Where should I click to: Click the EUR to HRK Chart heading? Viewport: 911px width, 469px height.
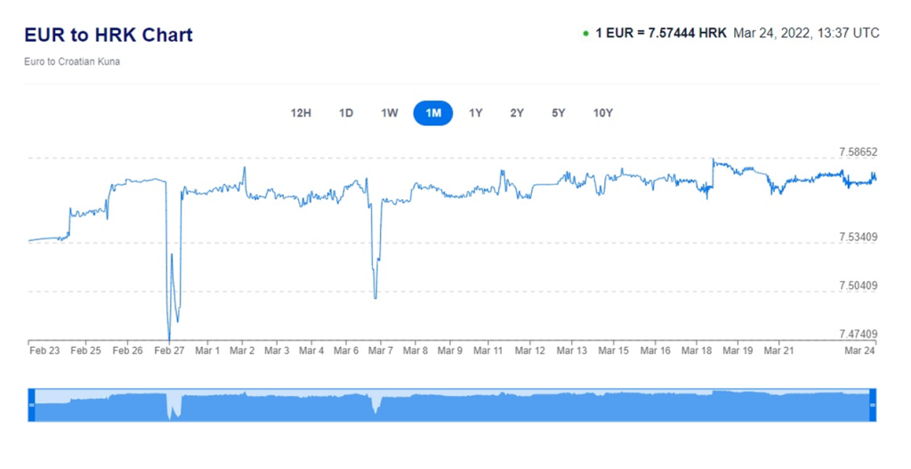coord(109,35)
